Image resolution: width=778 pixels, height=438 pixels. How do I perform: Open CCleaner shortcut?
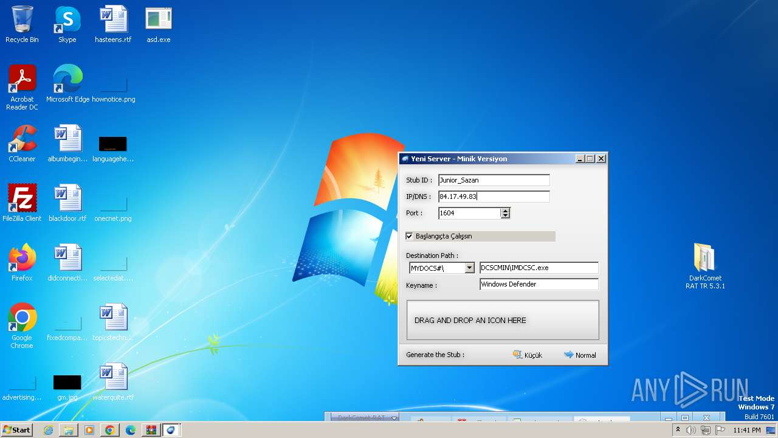click(x=22, y=144)
